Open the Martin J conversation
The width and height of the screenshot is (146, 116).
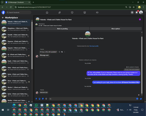(x=16, y=88)
